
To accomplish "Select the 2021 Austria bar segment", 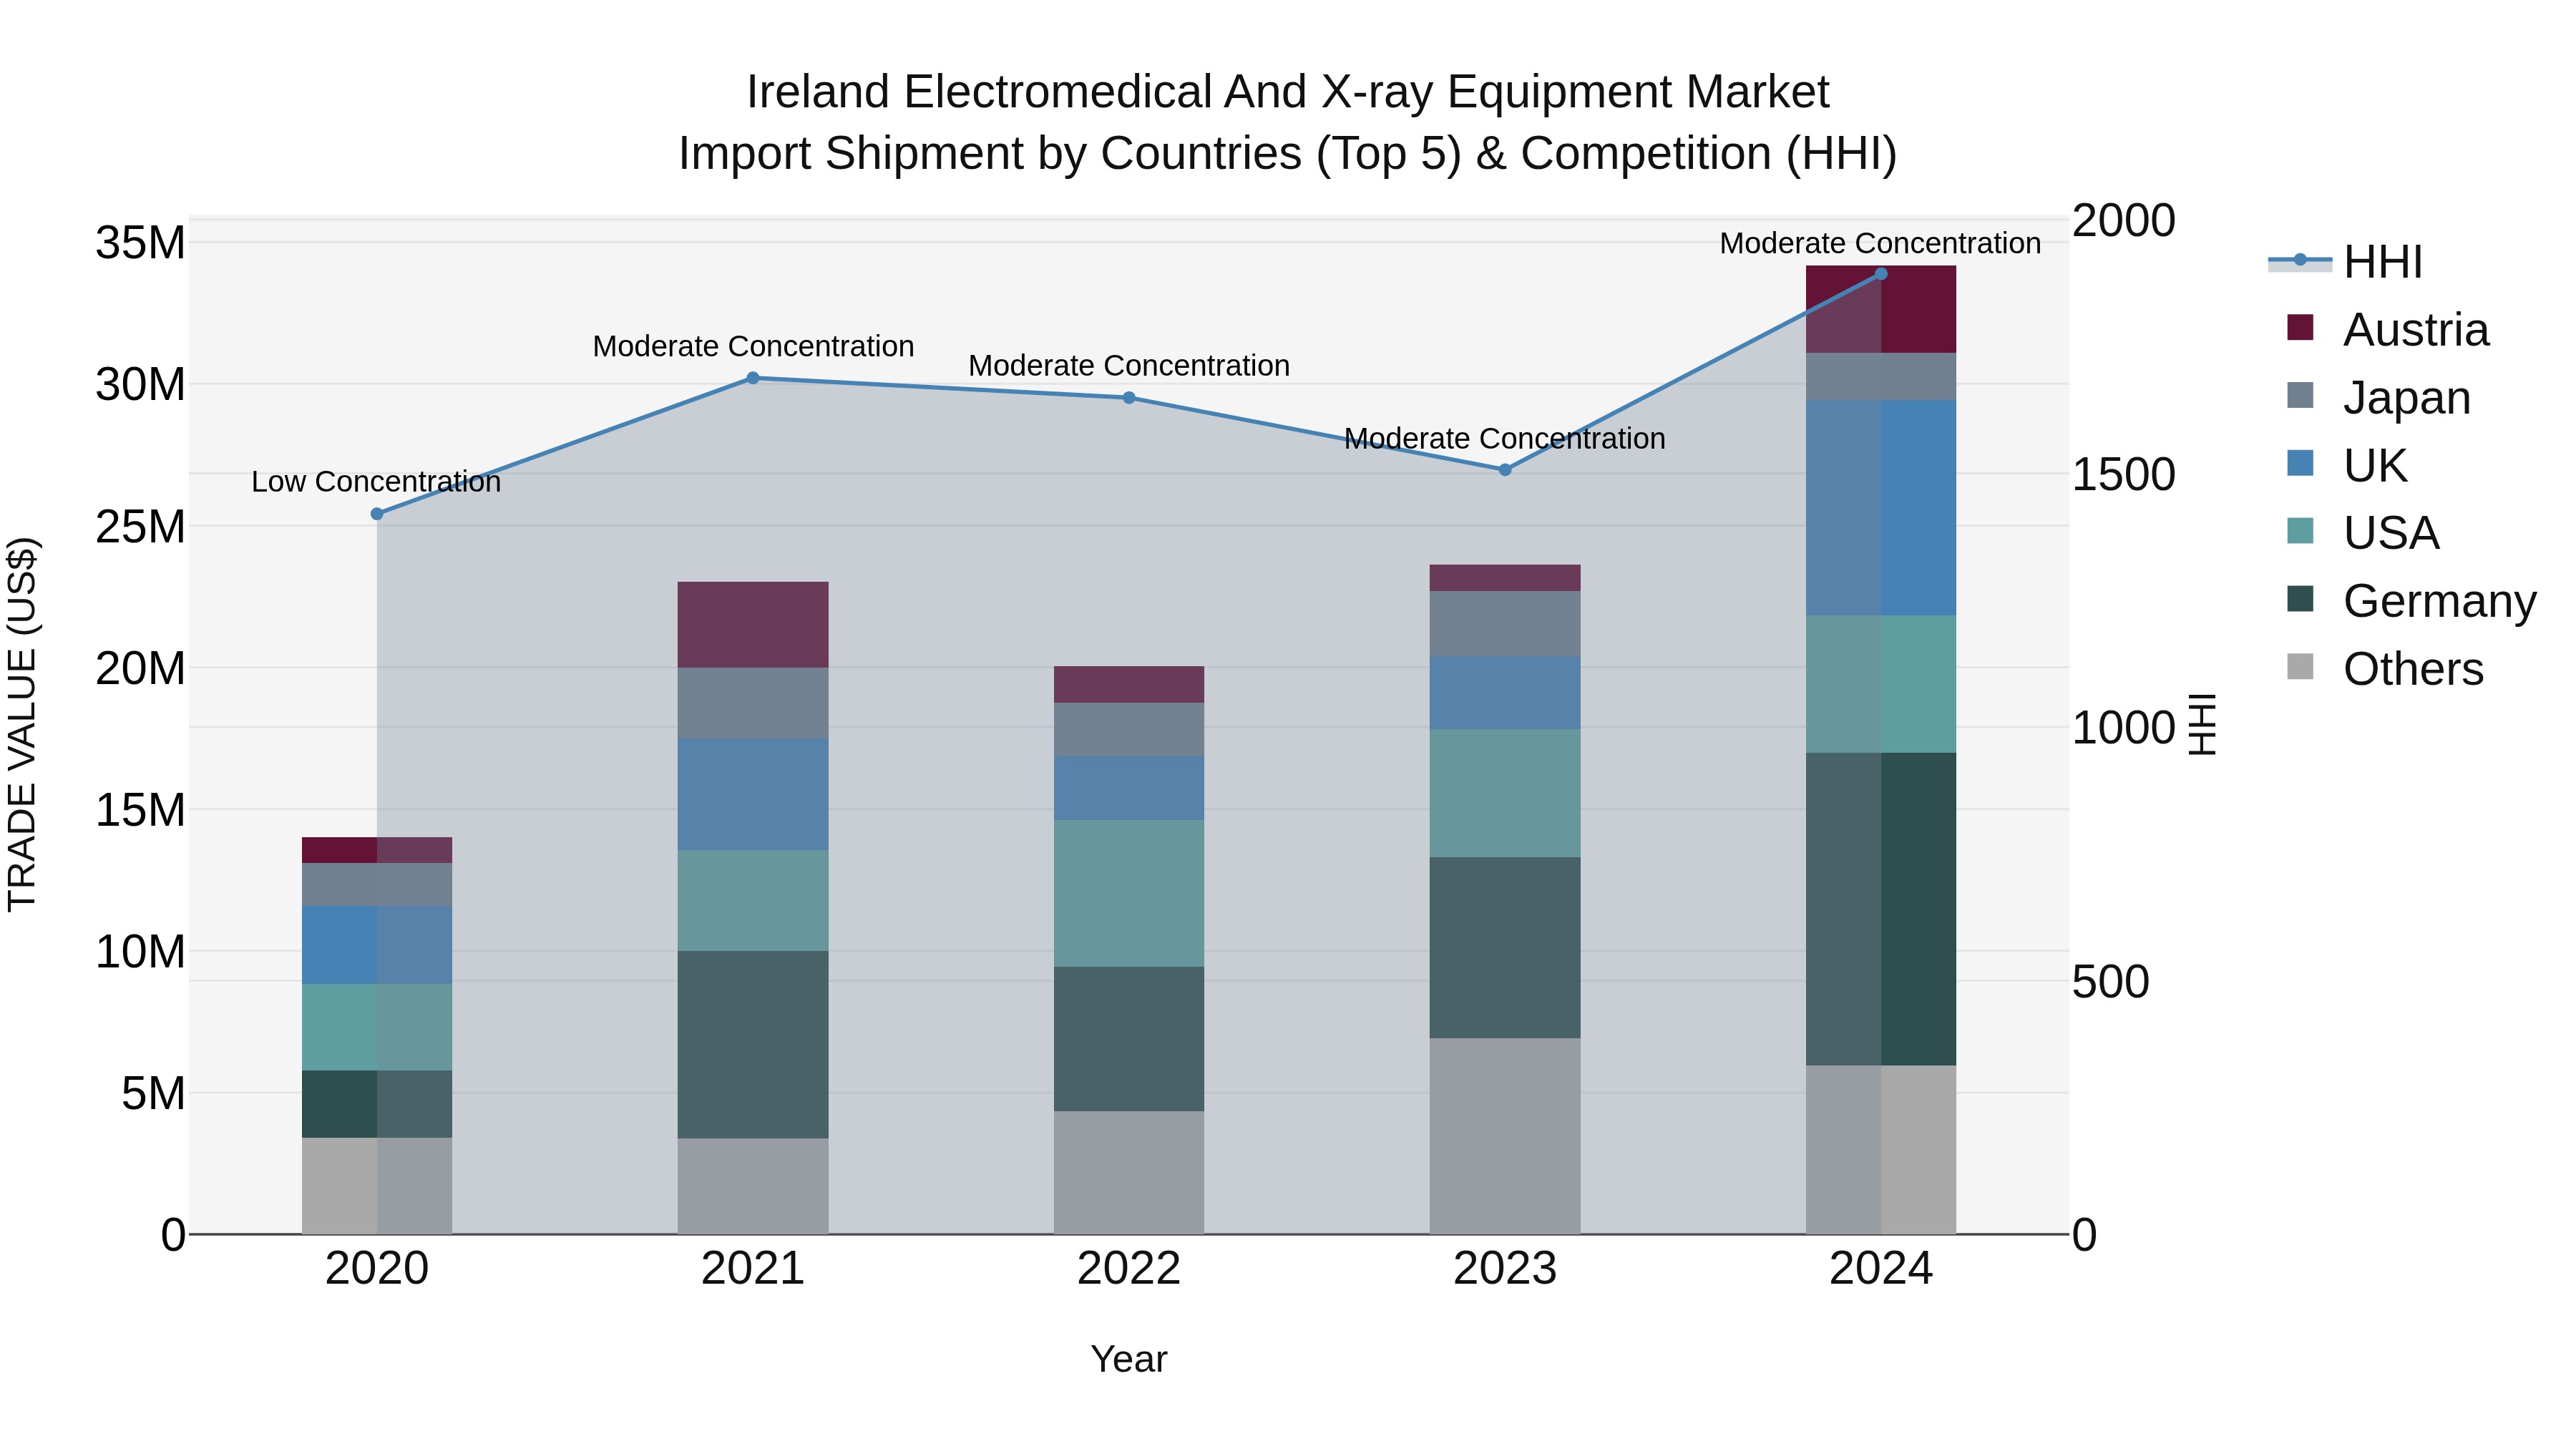I will pyautogui.click(x=753, y=625).
